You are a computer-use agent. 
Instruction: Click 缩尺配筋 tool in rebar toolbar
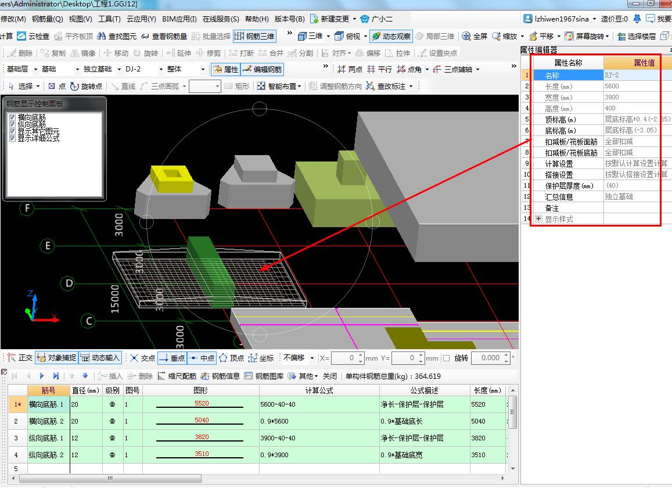[177, 376]
